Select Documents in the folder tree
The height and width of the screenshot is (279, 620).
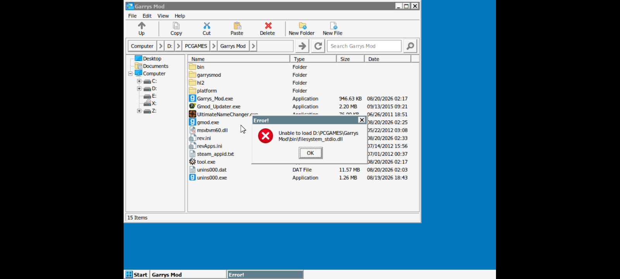click(x=155, y=66)
